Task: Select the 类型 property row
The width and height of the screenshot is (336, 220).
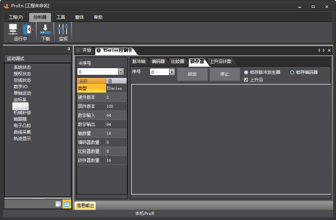Action: [102, 88]
